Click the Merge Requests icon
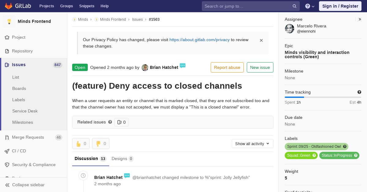The height and width of the screenshot is (192, 367). [x=7, y=137]
